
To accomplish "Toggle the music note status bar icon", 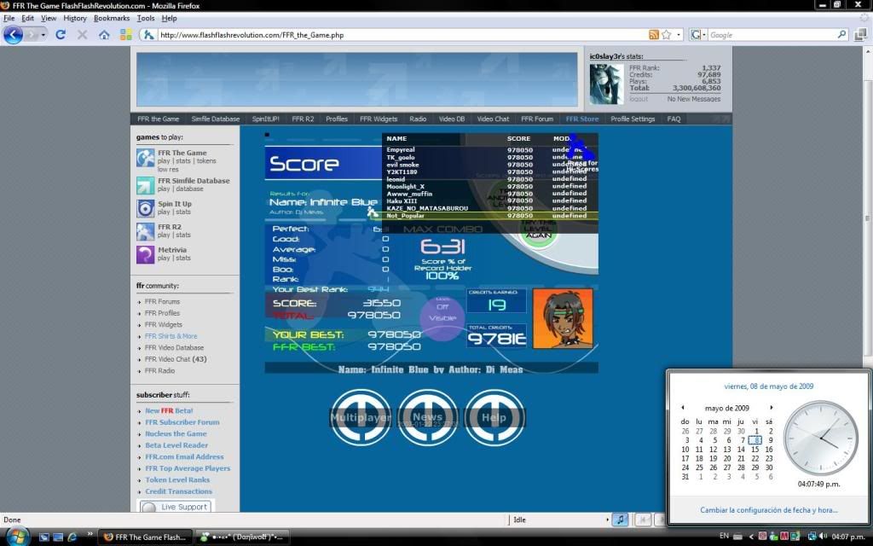I will click(620, 520).
